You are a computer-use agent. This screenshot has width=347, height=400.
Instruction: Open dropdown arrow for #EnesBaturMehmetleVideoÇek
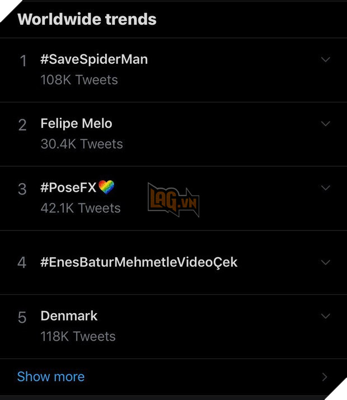click(x=326, y=262)
